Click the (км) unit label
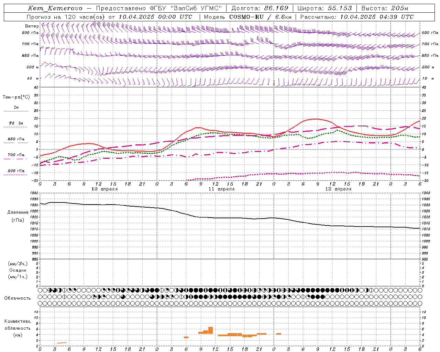This screenshot has height=352, width=440. click(18, 335)
